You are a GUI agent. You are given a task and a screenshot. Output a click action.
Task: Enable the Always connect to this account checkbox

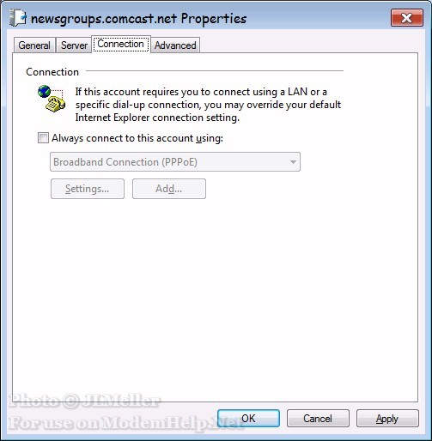pyautogui.click(x=43, y=138)
